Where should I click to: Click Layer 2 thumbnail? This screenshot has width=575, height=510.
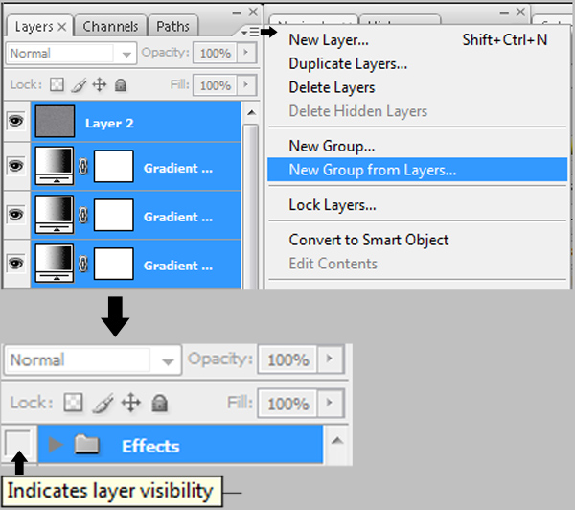point(55,121)
